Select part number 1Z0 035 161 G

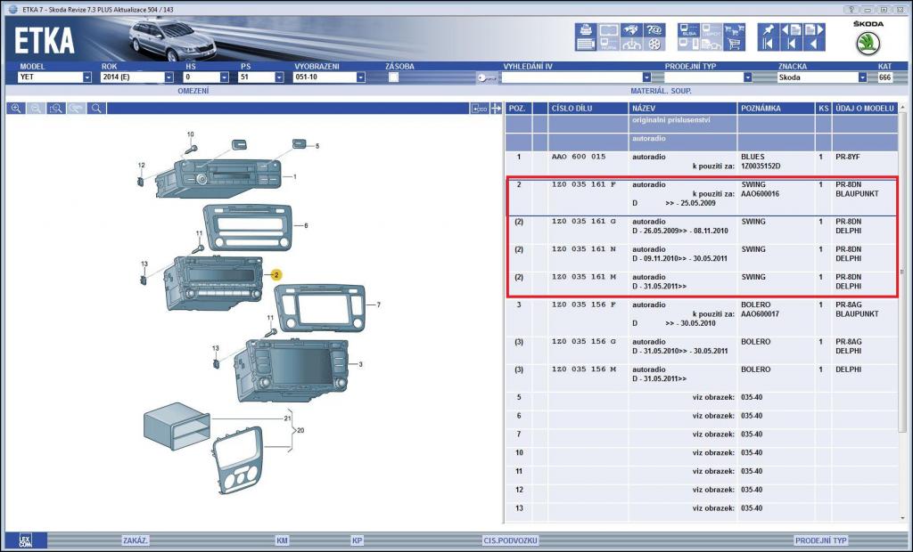click(x=583, y=221)
